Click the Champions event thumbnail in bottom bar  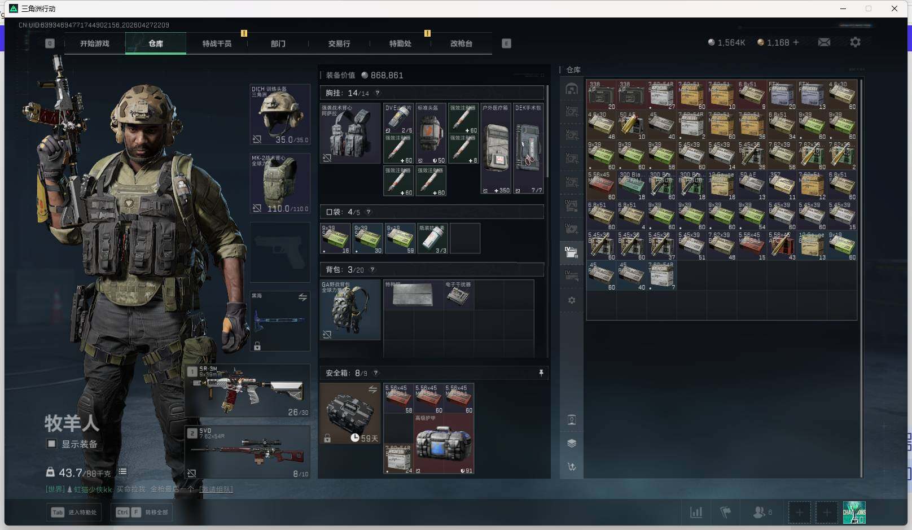(x=854, y=513)
